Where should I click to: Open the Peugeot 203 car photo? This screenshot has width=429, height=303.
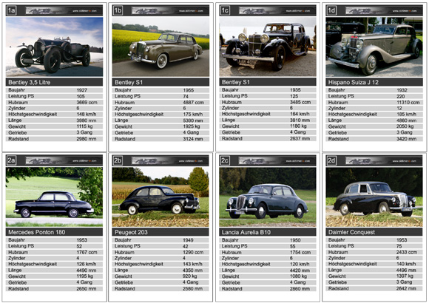161,197
